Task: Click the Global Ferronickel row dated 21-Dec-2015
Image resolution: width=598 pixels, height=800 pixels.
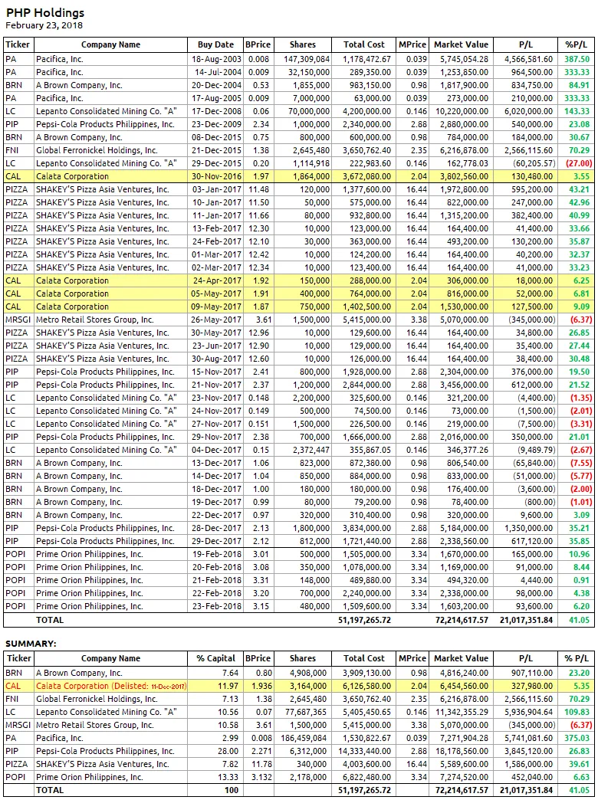Action: (x=299, y=150)
